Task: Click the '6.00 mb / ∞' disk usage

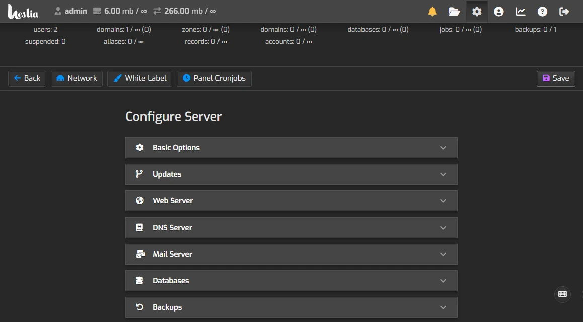Action: click(126, 11)
